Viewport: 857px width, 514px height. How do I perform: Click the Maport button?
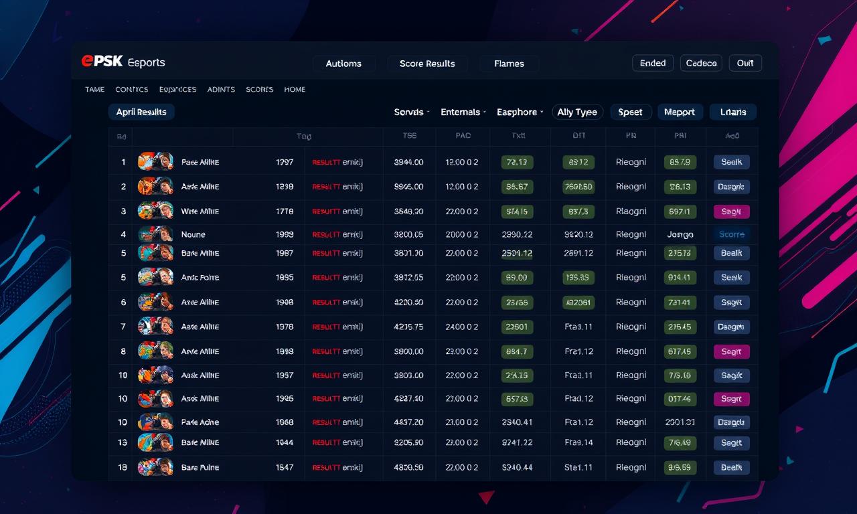[x=680, y=112]
